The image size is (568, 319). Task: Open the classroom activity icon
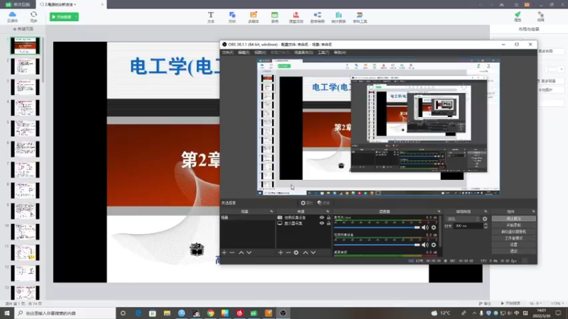click(x=296, y=17)
